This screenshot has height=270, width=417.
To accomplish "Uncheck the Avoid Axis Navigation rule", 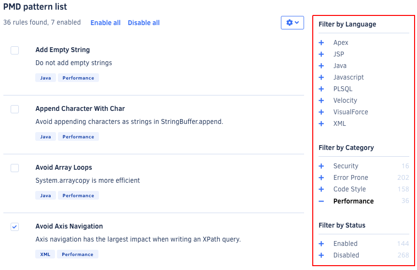I will click(x=15, y=227).
